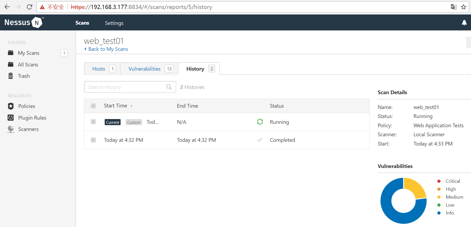Check the Running history row checkbox
471x227 pixels.
(x=93, y=122)
